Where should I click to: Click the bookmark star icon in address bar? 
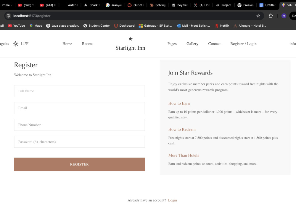(258, 16)
